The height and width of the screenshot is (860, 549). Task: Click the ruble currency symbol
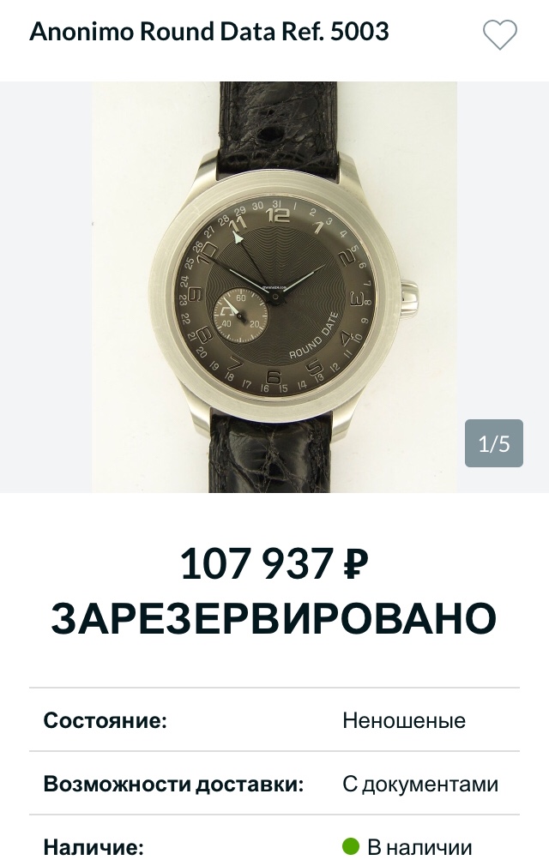[356, 564]
